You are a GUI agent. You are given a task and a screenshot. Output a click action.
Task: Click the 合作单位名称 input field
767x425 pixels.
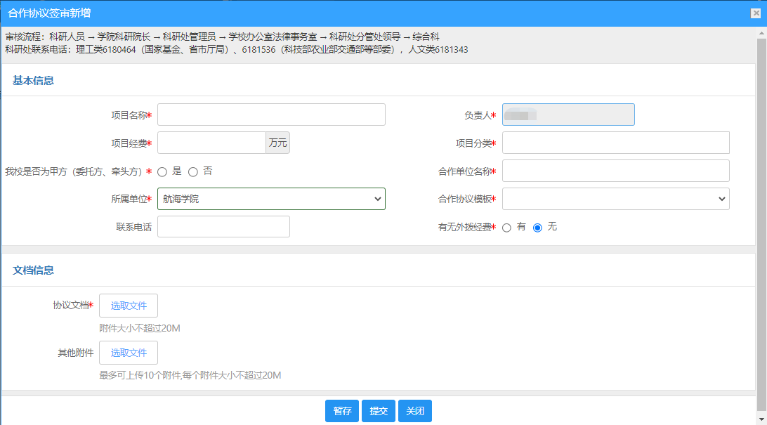615,171
